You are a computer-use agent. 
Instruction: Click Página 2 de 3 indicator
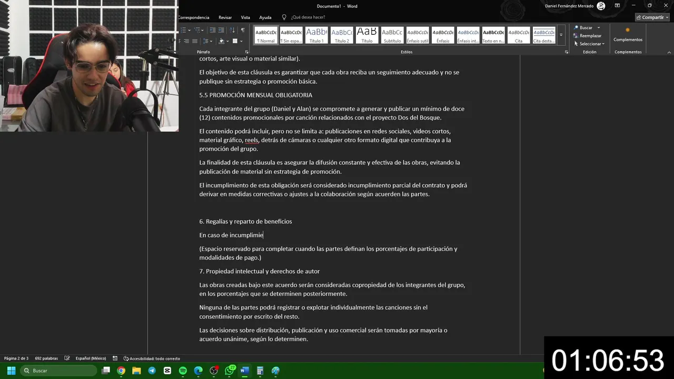pos(16,358)
